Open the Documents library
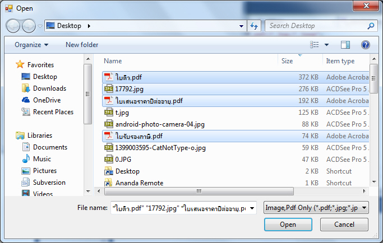Viewport: 383px width, 243px height. click(x=50, y=147)
